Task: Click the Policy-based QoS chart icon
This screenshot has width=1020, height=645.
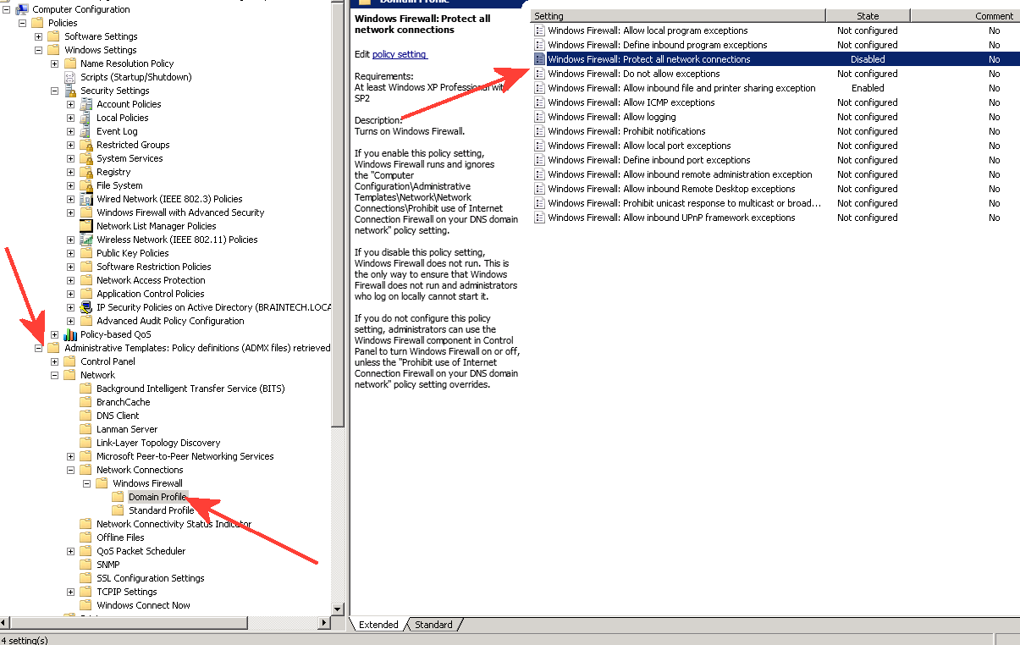Action: tap(70, 334)
